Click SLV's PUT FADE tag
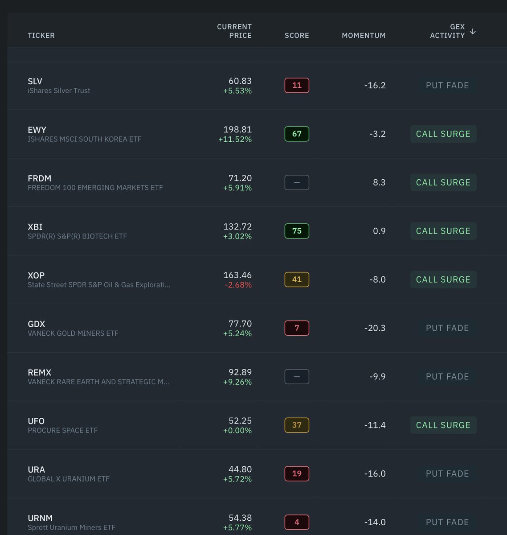Screen dimensions: 507x535 [447, 85]
